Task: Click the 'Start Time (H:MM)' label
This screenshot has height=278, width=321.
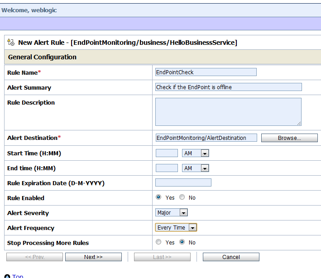Action: [34, 153]
